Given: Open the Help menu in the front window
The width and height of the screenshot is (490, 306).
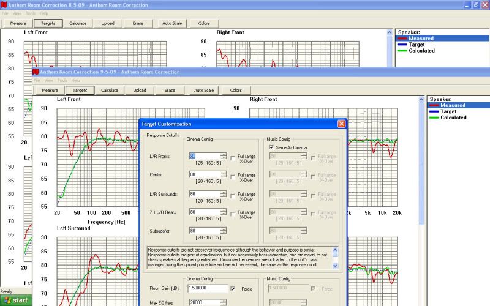Looking at the screenshot, I should [75, 80].
